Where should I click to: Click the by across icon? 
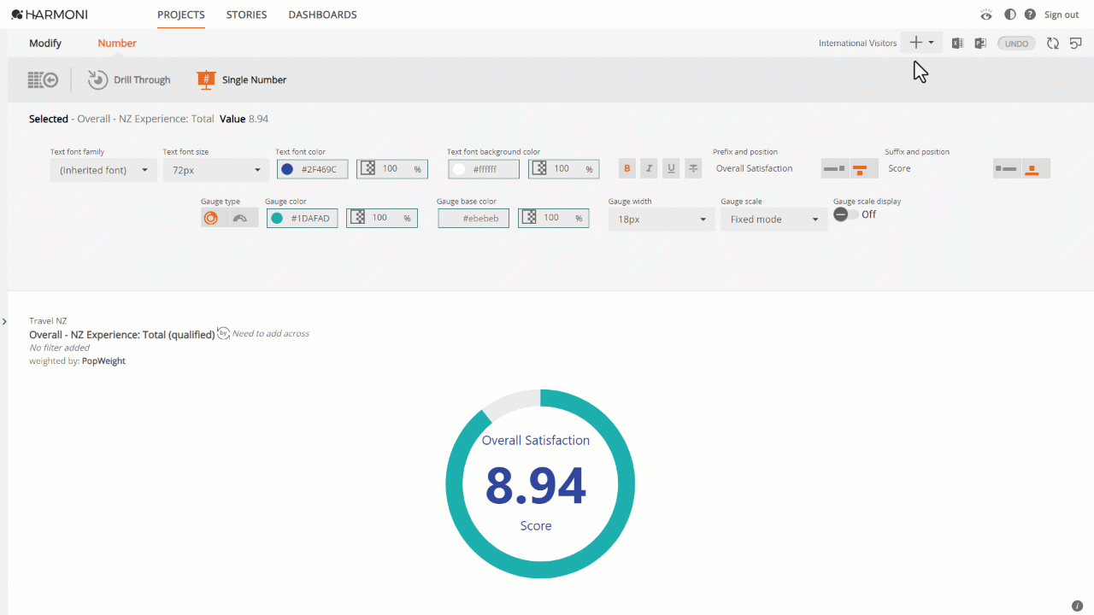[x=224, y=333]
